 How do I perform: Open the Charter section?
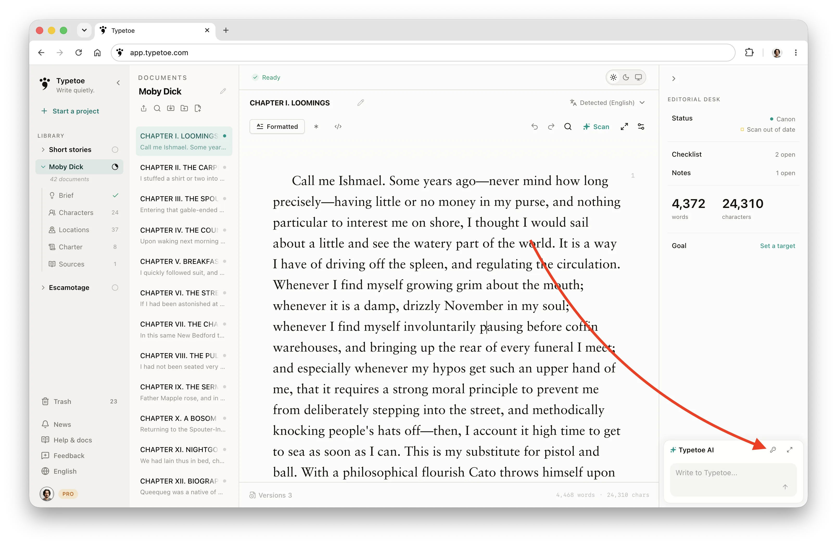(x=84, y=247)
